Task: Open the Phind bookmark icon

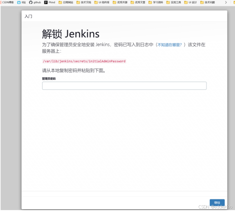Action: [46, 2]
